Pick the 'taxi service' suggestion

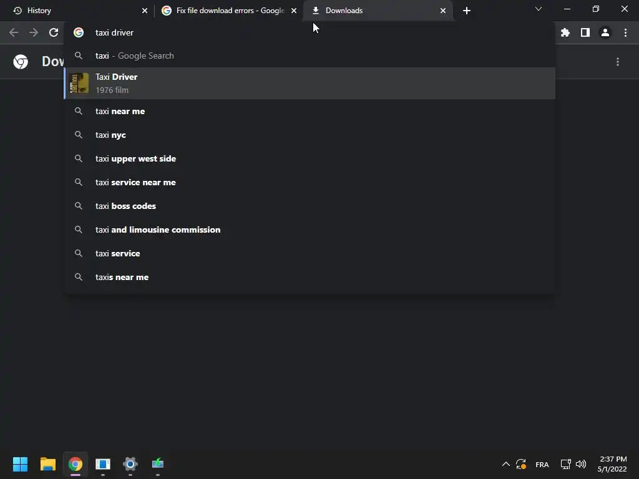[310, 253]
